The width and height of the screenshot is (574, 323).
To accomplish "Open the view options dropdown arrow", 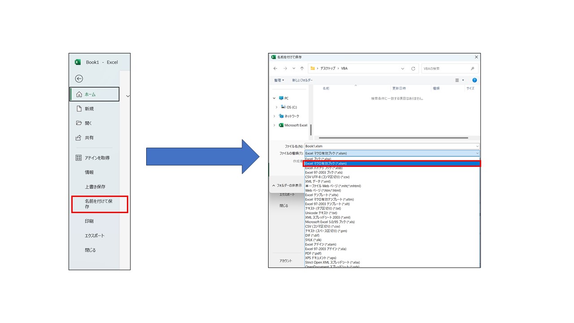I will click(463, 80).
